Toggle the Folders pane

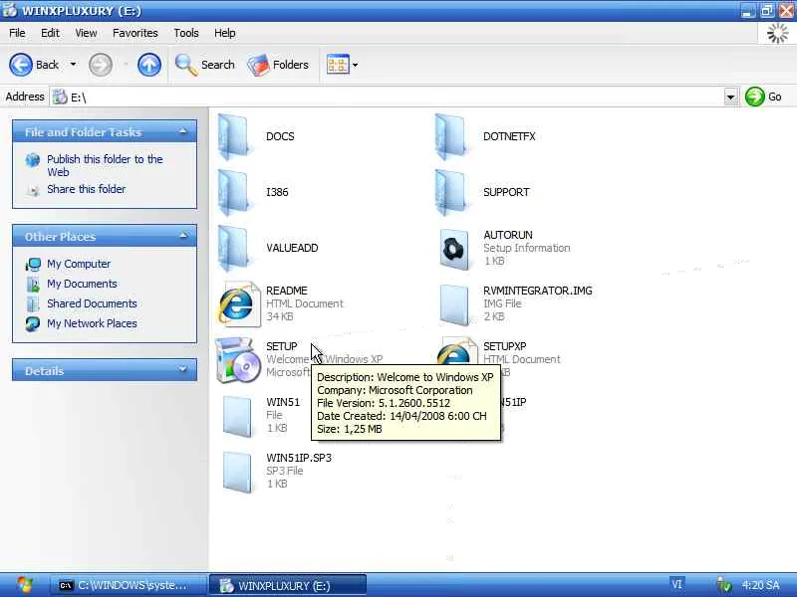[x=278, y=65]
